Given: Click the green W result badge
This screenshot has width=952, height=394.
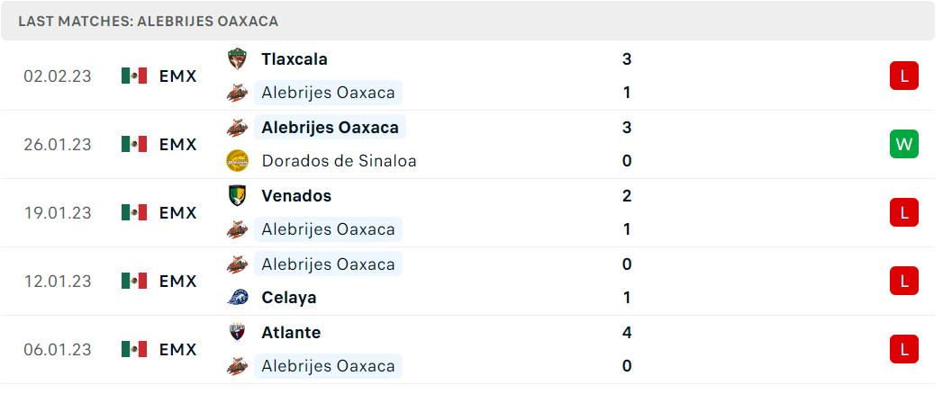Looking at the screenshot, I should coord(904,144).
